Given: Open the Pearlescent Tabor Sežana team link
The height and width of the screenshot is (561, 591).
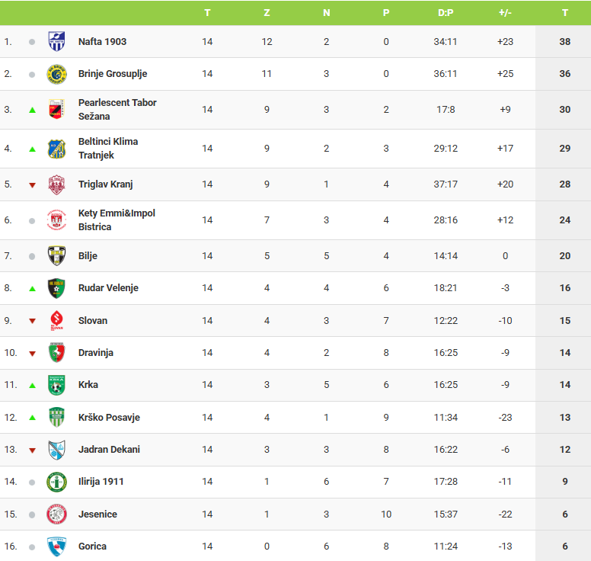Looking at the screenshot, I should pos(117,110).
